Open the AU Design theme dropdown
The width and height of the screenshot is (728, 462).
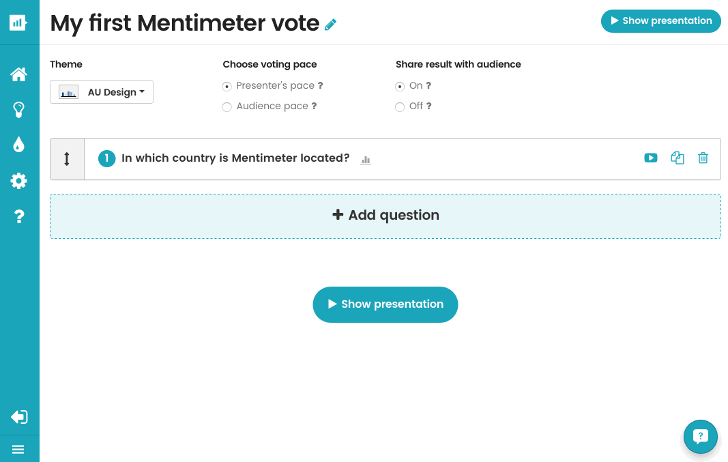pyautogui.click(x=102, y=92)
